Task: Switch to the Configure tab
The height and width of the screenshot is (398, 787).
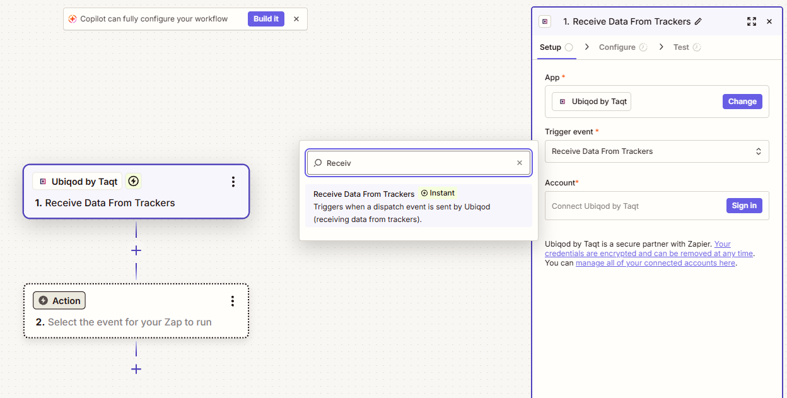Action: 617,47
